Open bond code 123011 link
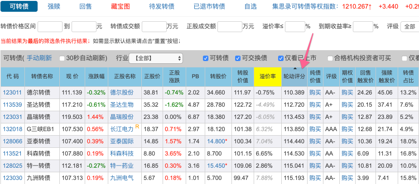The image size is (419, 184). click(x=12, y=93)
